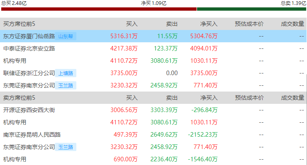Click the -1546.40万 net buy value
307x165 pixels.
[203, 159]
